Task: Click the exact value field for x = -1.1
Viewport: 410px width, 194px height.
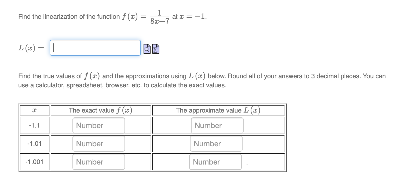Action: coord(98,125)
